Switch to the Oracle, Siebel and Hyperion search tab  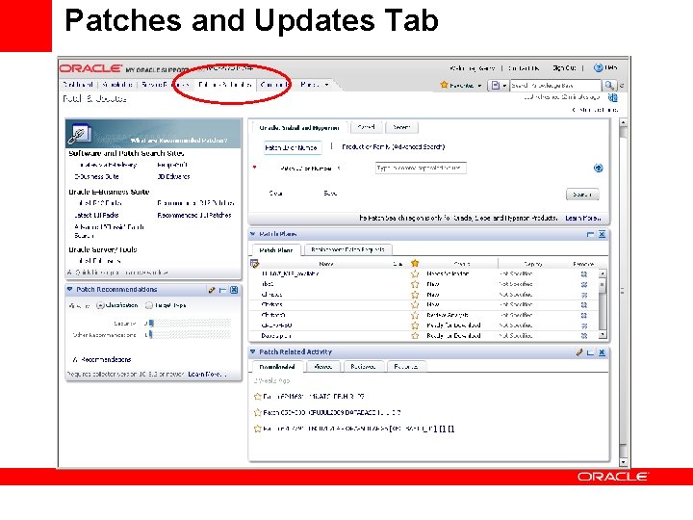298,128
